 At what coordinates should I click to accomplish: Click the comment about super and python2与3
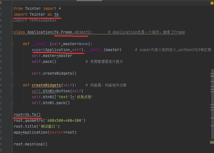(173, 50)
